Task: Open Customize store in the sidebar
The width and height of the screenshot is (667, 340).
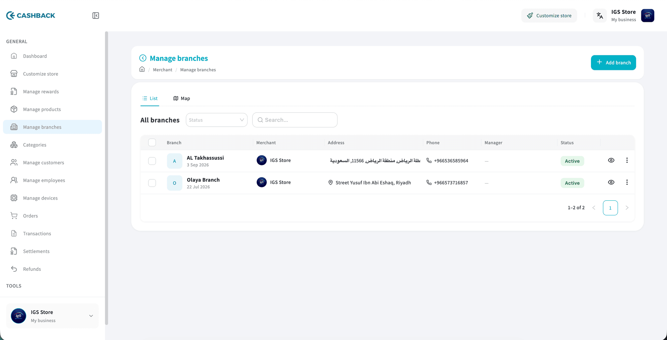Action: [52, 74]
